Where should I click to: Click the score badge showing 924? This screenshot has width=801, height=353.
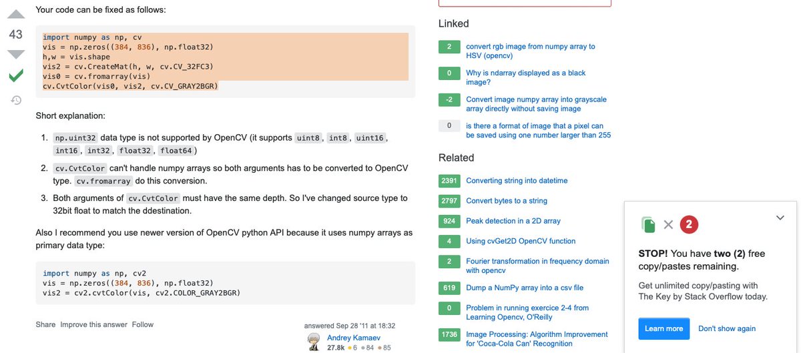click(449, 221)
